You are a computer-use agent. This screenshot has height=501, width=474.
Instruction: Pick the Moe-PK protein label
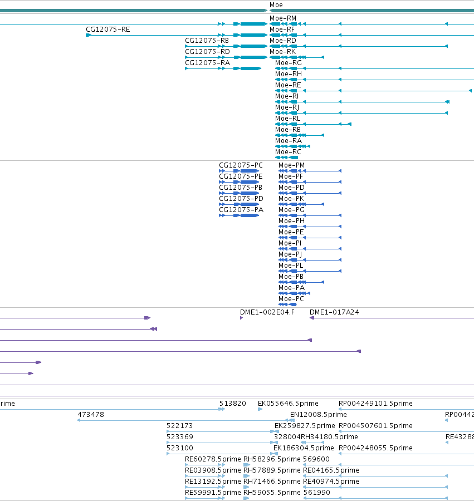(x=291, y=199)
